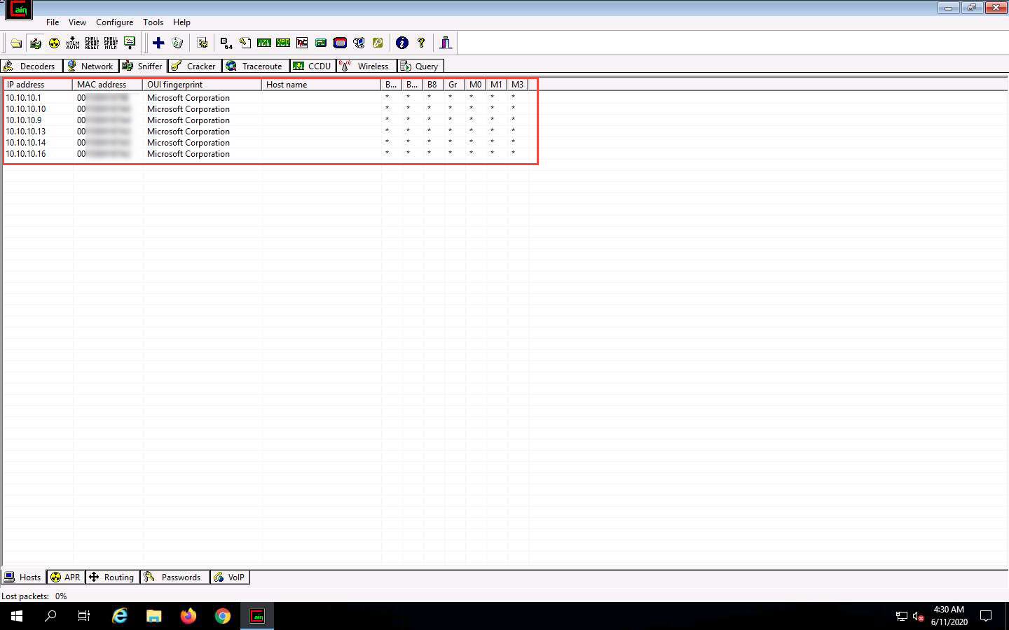Open Windows taskbar search
This screenshot has height=630, width=1009.
point(50,616)
